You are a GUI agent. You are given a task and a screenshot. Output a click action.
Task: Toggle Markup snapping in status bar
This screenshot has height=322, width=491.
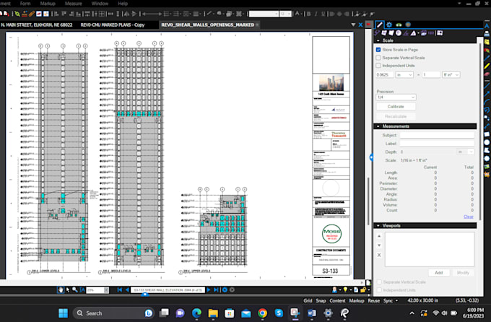click(x=357, y=300)
